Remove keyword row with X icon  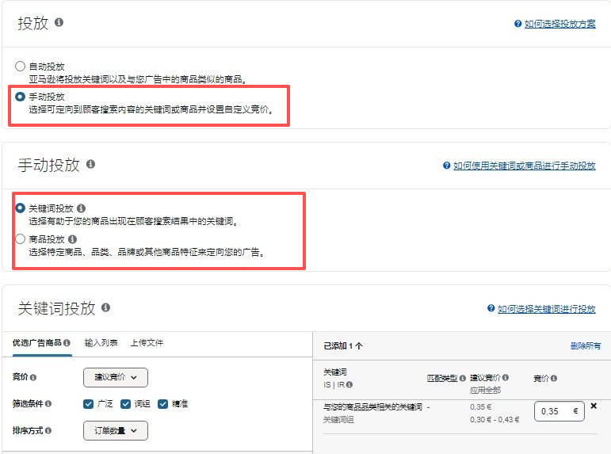click(594, 406)
